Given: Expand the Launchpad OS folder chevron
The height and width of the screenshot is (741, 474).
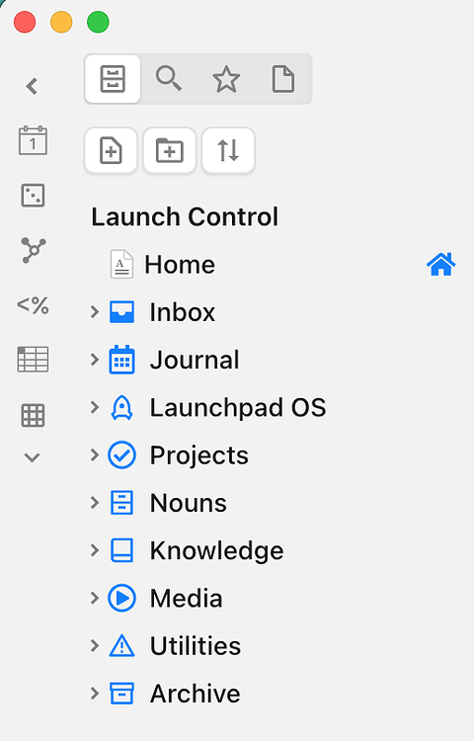Looking at the screenshot, I should coord(95,407).
